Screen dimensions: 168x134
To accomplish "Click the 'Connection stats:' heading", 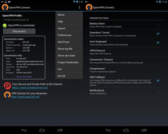I will pos(14,39).
